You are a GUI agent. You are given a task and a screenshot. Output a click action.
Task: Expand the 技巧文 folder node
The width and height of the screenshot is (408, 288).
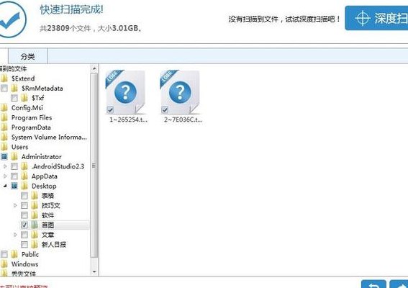coord(15,205)
